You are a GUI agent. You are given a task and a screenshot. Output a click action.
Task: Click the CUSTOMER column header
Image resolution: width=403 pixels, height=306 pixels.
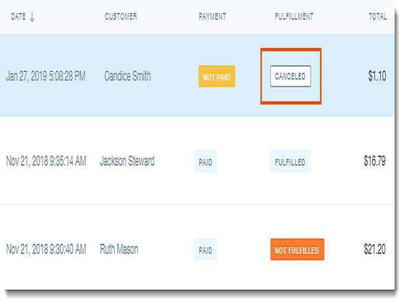[x=121, y=17]
